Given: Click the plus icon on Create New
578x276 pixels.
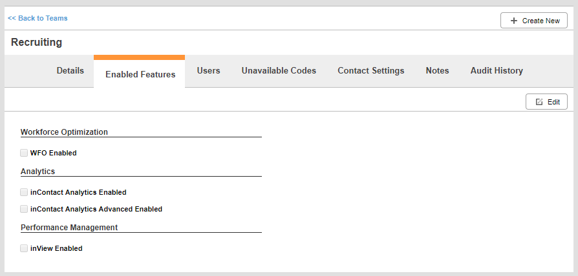Looking at the screenshot, I should (x=513, y=21).
